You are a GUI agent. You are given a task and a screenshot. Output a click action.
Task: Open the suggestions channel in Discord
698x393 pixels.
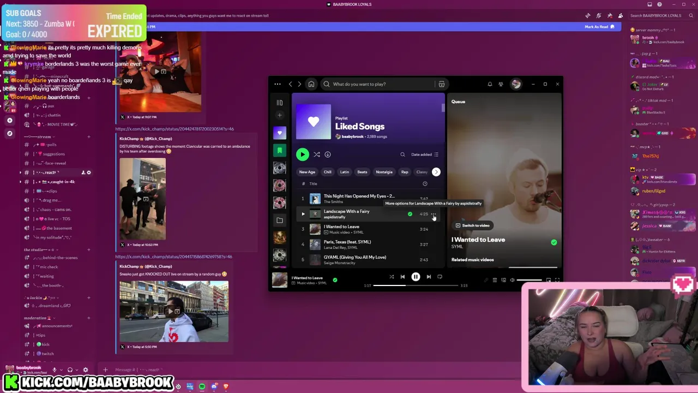tap(53, 154)
